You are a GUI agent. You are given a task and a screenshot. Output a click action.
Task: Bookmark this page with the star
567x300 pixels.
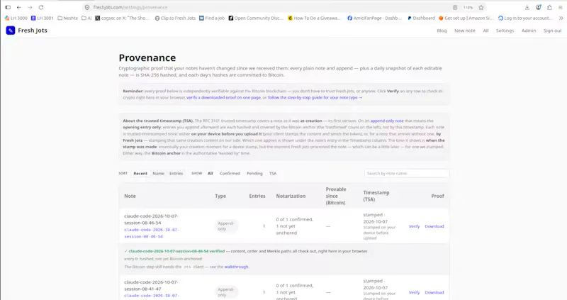(x=481, y=7)
